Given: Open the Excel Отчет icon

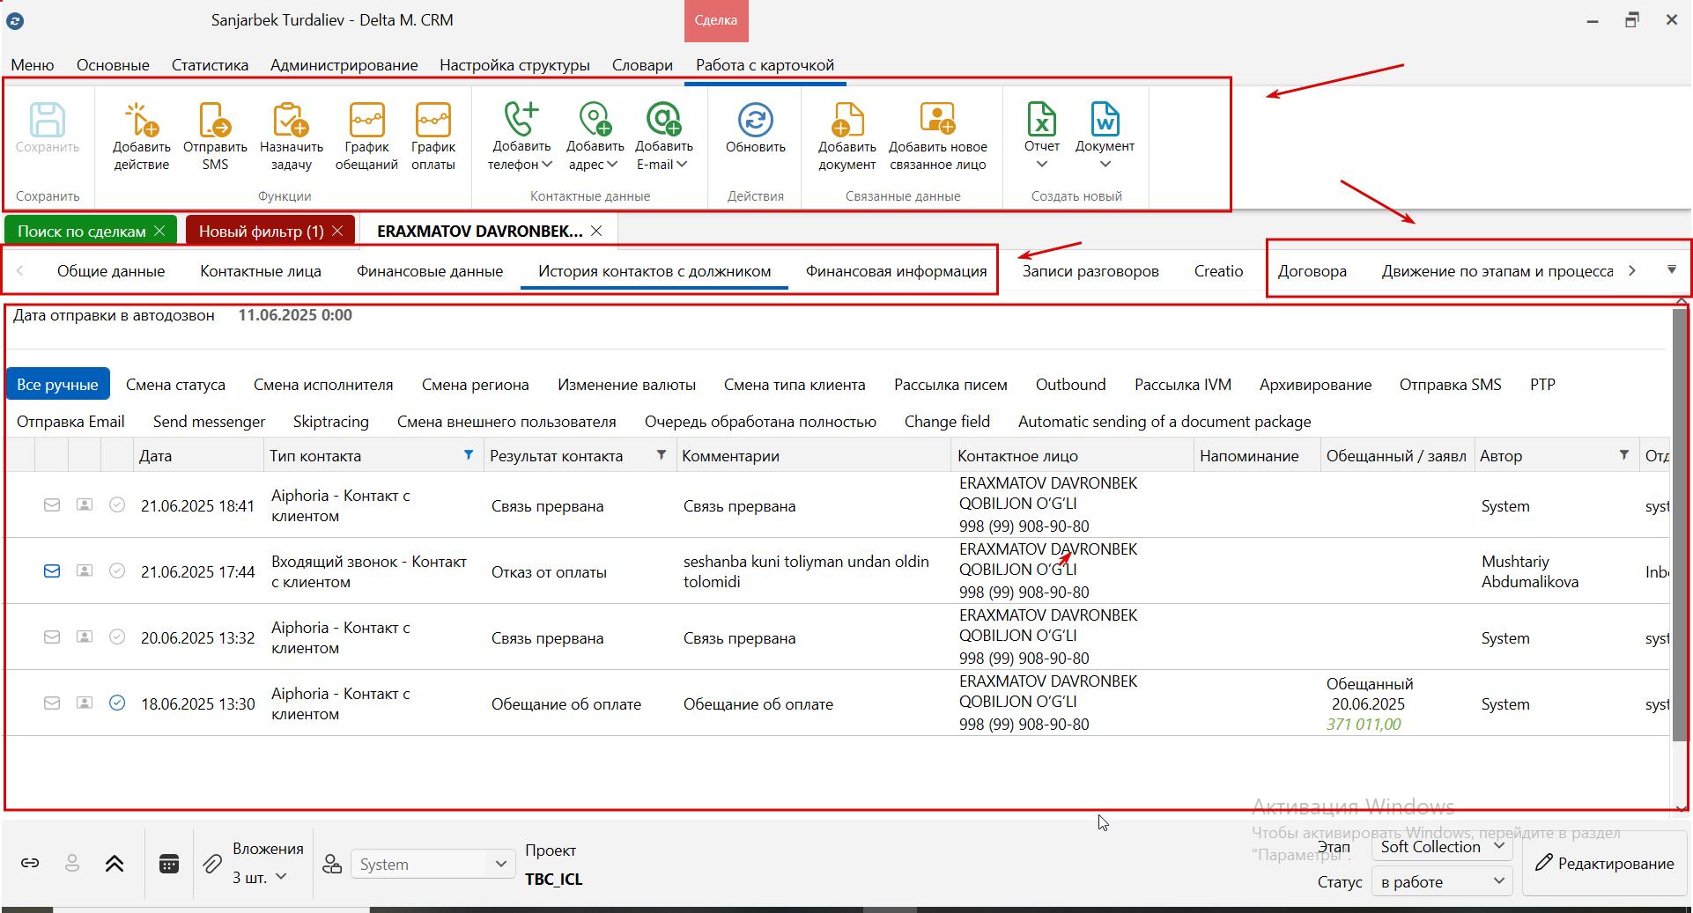Looking at the screenshot, I should point(1042,119).
